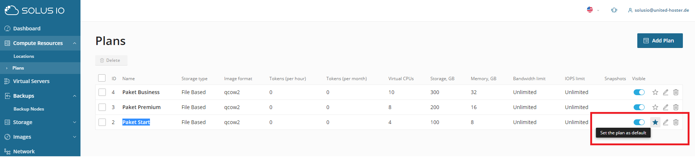695x157 pixels.
Task: Open the notifications bell icon
Action: pyautogui.click(x=614, y=10)
